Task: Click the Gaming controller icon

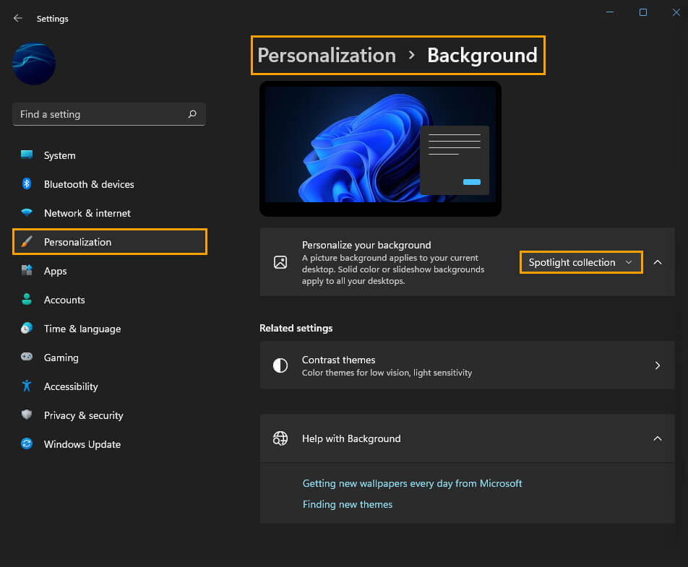Action: [27, 357]
